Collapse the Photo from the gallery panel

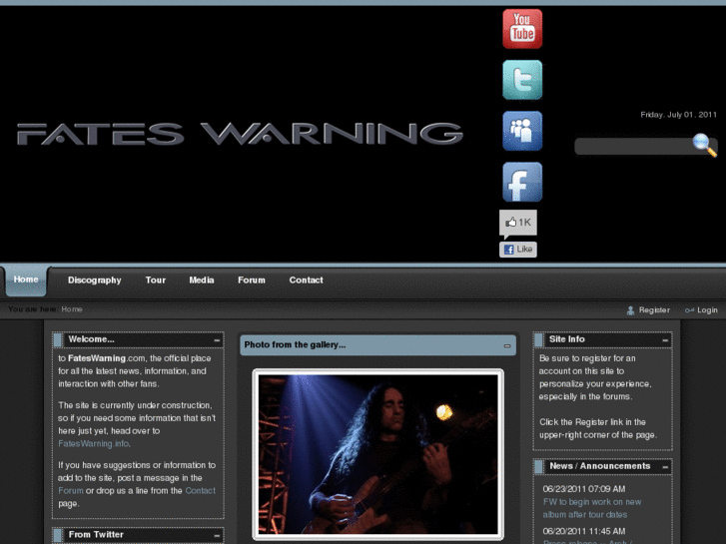click(x=507, y=345)
